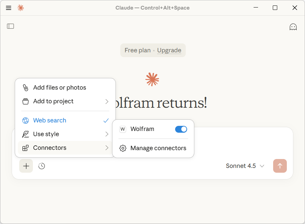Click the Claude starburst logo in title bar
This screenshot has width=305, height=224.
pyautogui.click(x=21, y=8)
